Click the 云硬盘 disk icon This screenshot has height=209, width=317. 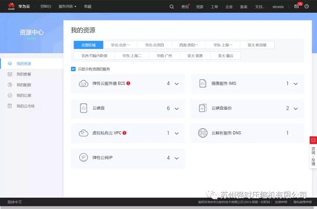tap(83, 108)
